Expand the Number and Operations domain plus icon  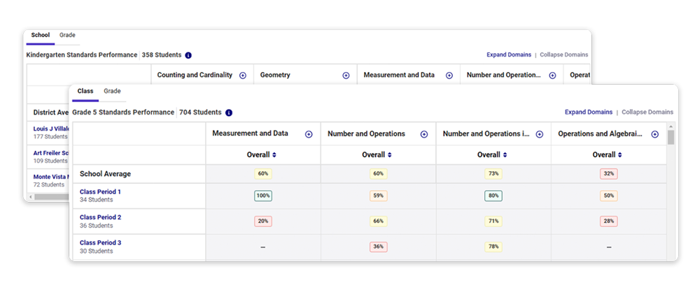(x=424, y=134)
